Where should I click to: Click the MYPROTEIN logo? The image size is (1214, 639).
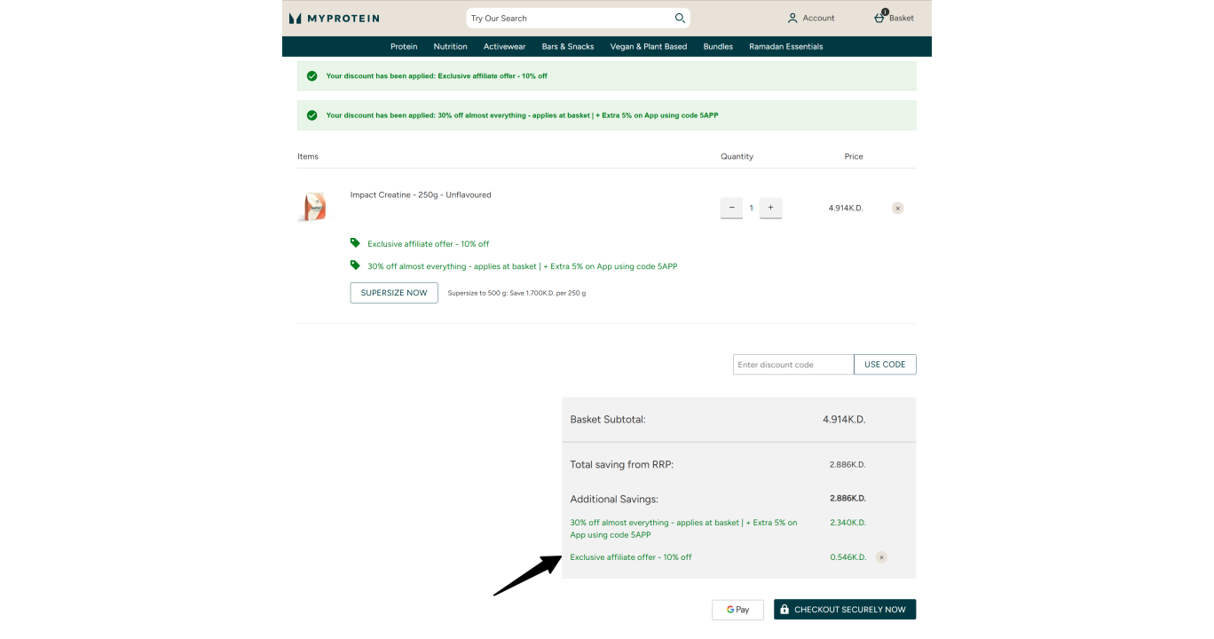(x=335, y=18)
